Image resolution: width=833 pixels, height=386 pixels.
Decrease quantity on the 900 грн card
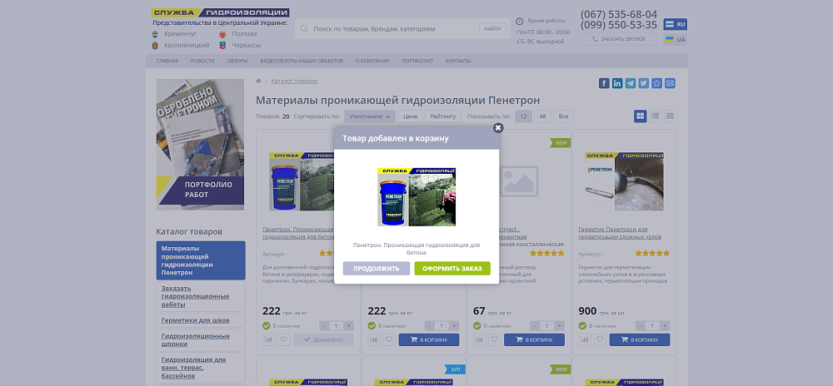(639, 325)
